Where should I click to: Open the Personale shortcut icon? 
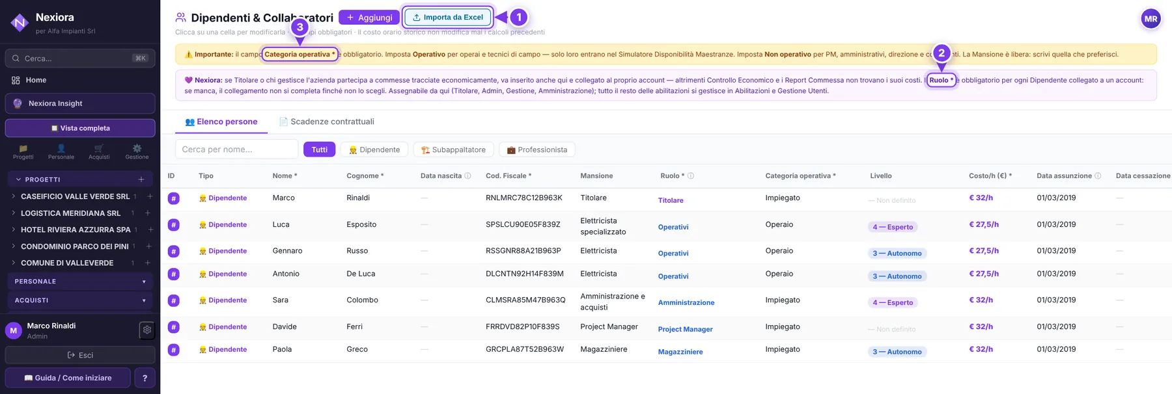(61, 152)
